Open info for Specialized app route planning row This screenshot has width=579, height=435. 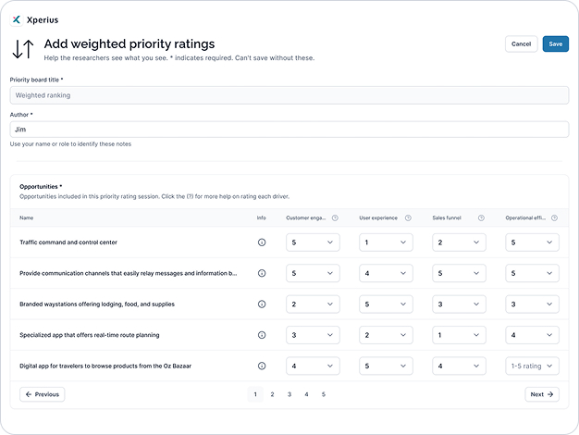(x=262, y=335)
